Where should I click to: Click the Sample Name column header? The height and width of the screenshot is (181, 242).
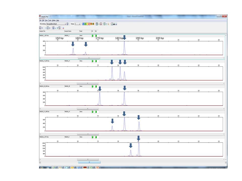tap(68, 31)
